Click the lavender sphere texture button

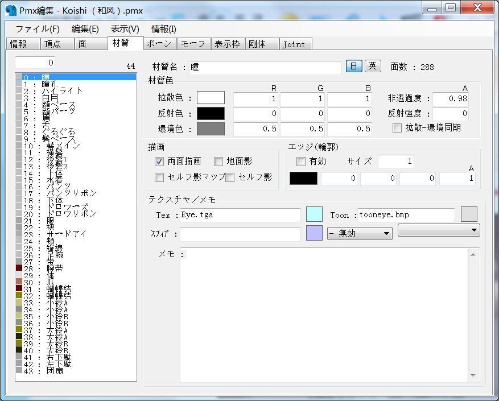314,233
